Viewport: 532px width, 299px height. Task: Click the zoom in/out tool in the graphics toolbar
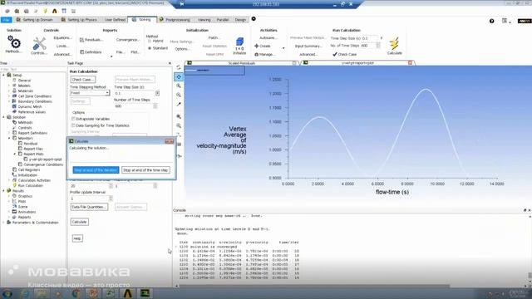pyautogui.click(x=179, y=86)
